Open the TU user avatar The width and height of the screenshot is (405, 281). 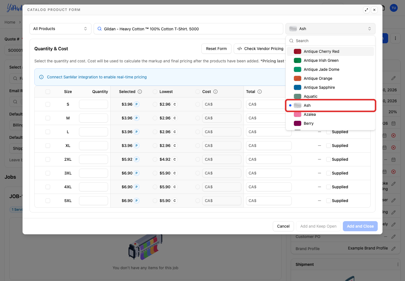coord(394,8)
